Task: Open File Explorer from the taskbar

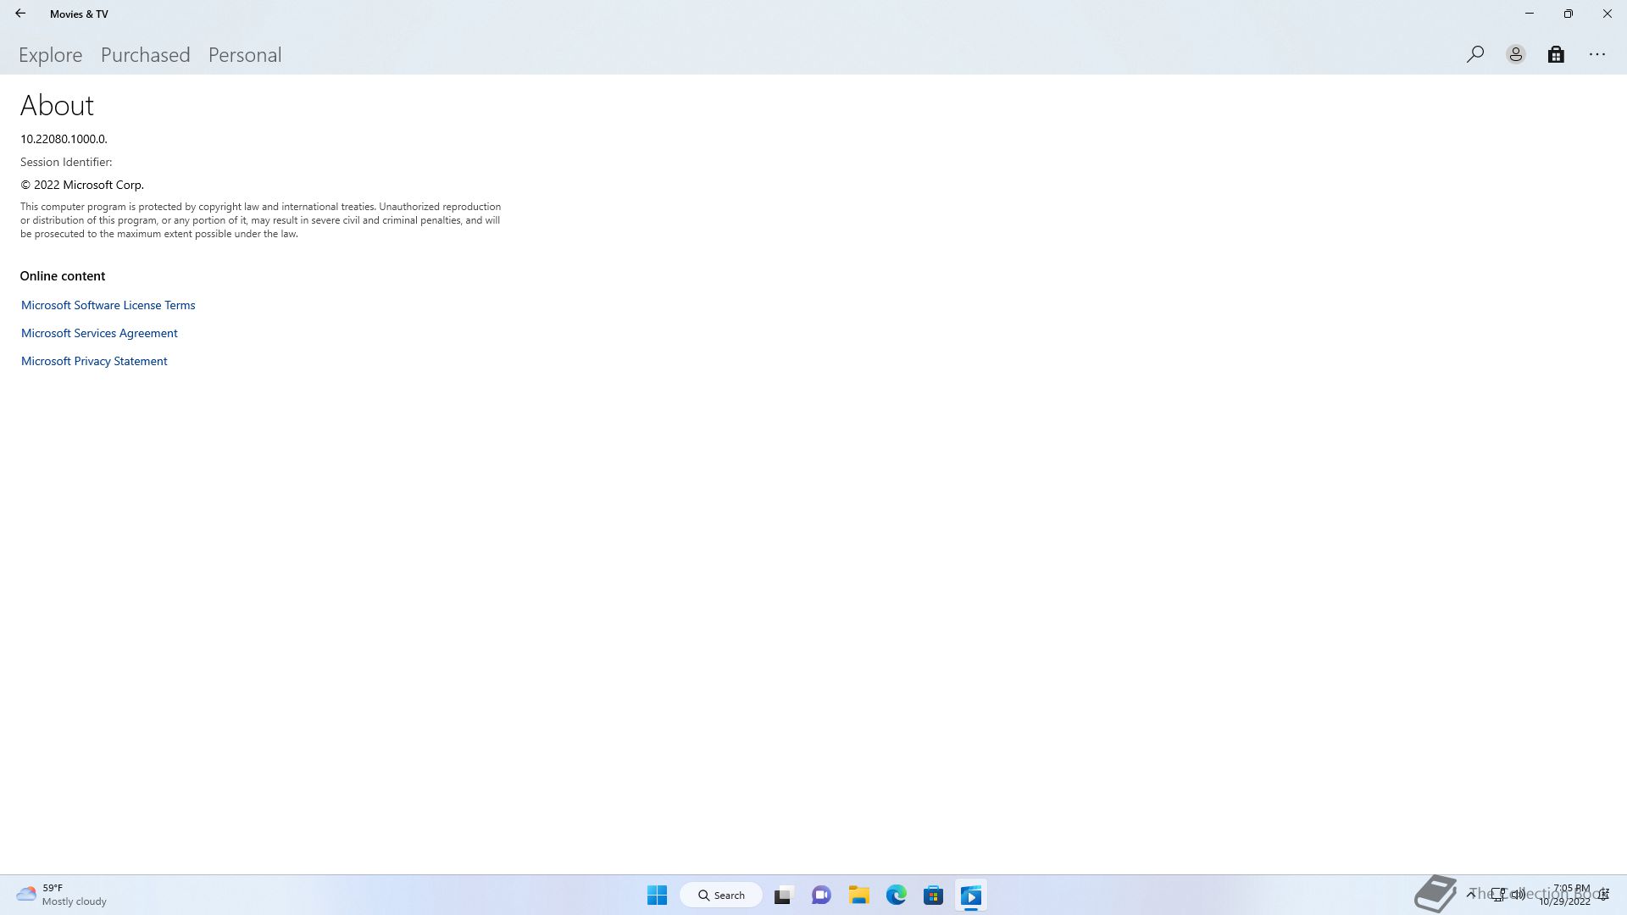Action: click(859, 895)
